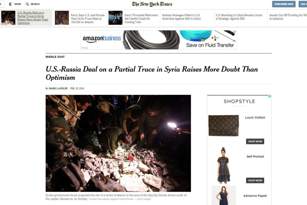Viewport: 307px width, 205px height.
Task: Open search via the magnifying glass icon
Action: pos(27,4)
